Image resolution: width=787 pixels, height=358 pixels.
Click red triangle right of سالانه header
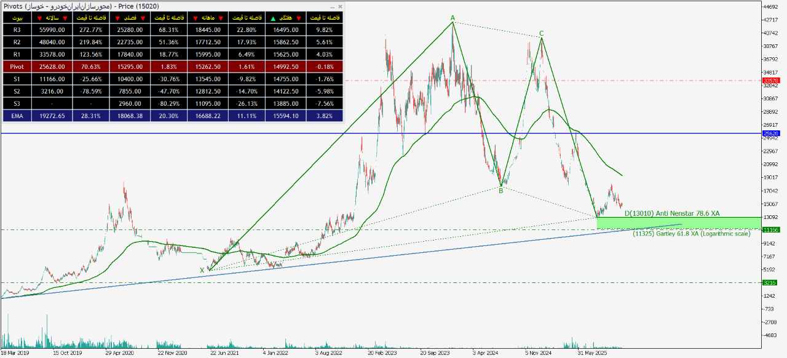(65, 17)
